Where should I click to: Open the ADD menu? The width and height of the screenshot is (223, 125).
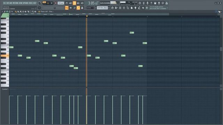click(11, 3)
